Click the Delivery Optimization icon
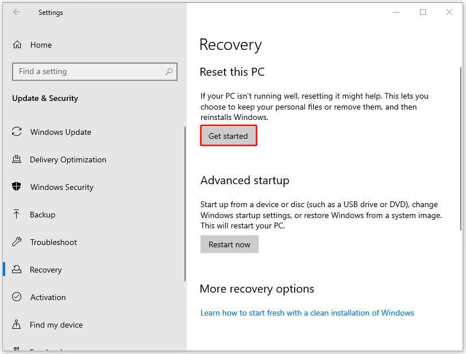This screenshot has height=354, width=466. click(x=17, y=160)
